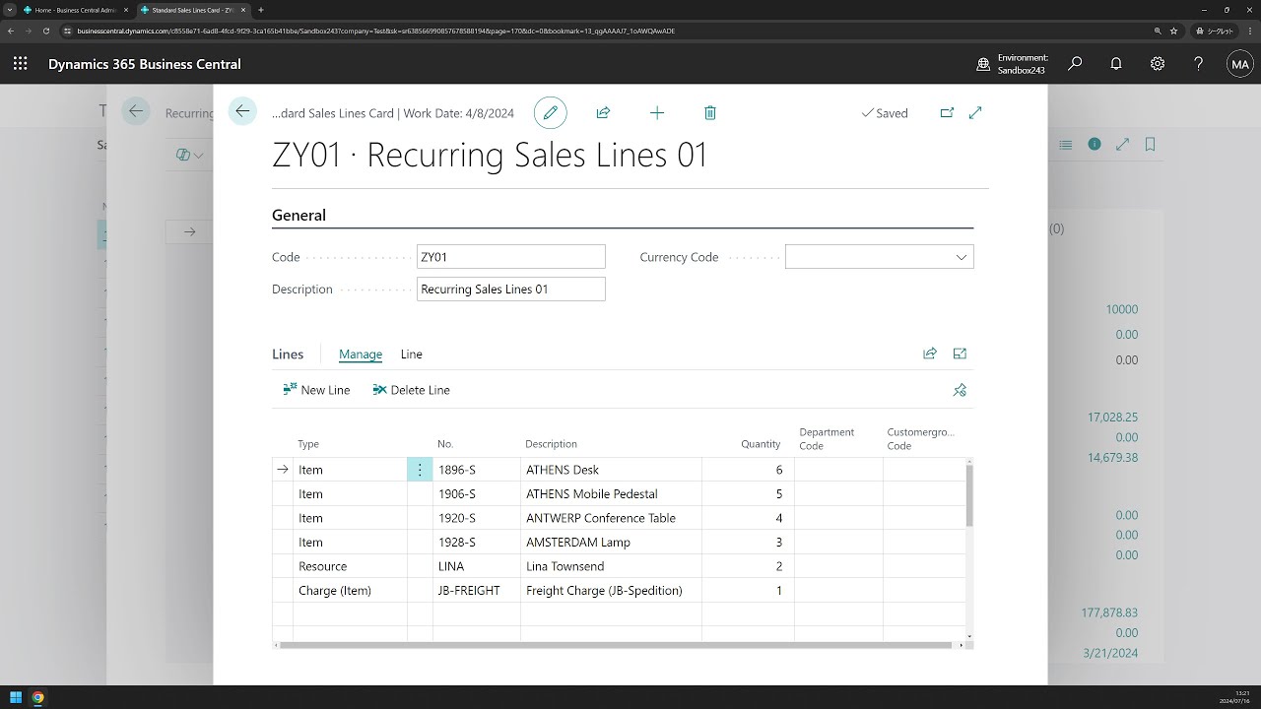
Task: Click the search magnifier in header
Action: point(1075,64)
